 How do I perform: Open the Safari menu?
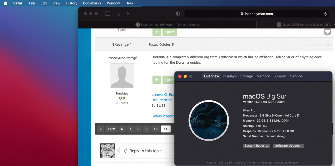tap(18, 3)
